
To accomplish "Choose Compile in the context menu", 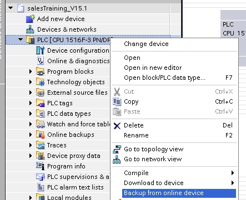I will click(x=136, y=173).
